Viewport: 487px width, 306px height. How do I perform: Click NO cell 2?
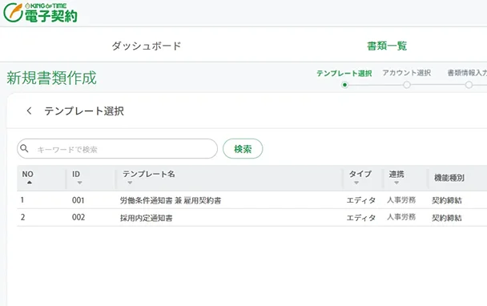[22, 217]
